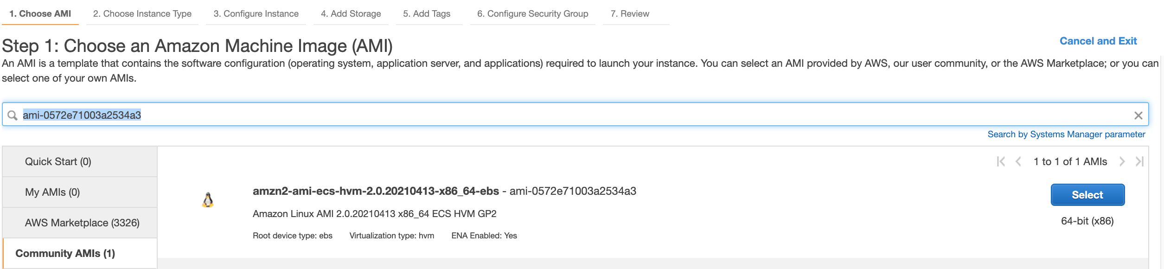Click Cancel and Exit link
Image resolution: width=1164 pixels, height=269 pixels.
tap(1098, 41)
